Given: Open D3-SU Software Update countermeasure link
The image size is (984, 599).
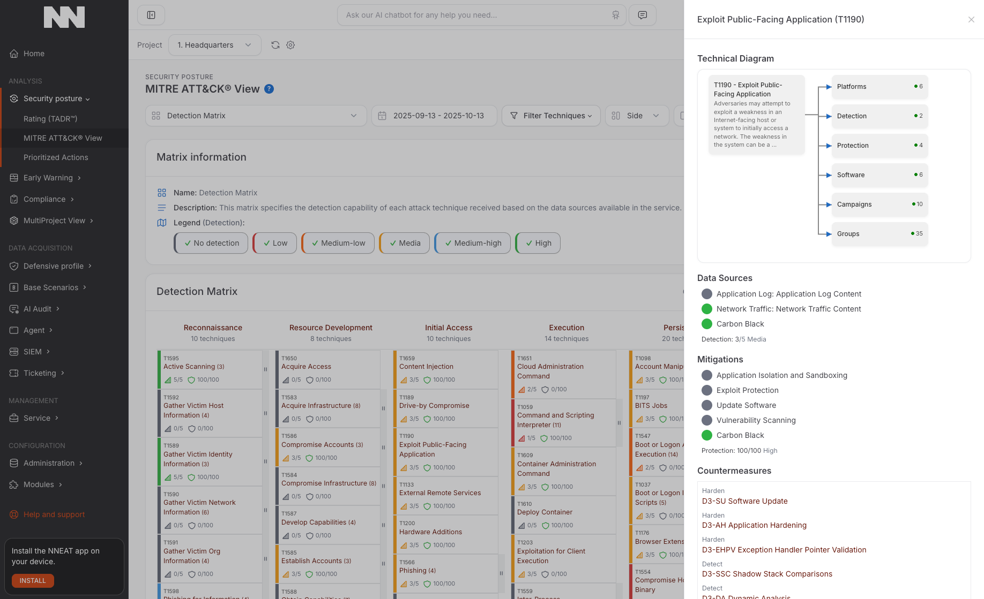Looking at the screenshot, I should tap(744, 501).
